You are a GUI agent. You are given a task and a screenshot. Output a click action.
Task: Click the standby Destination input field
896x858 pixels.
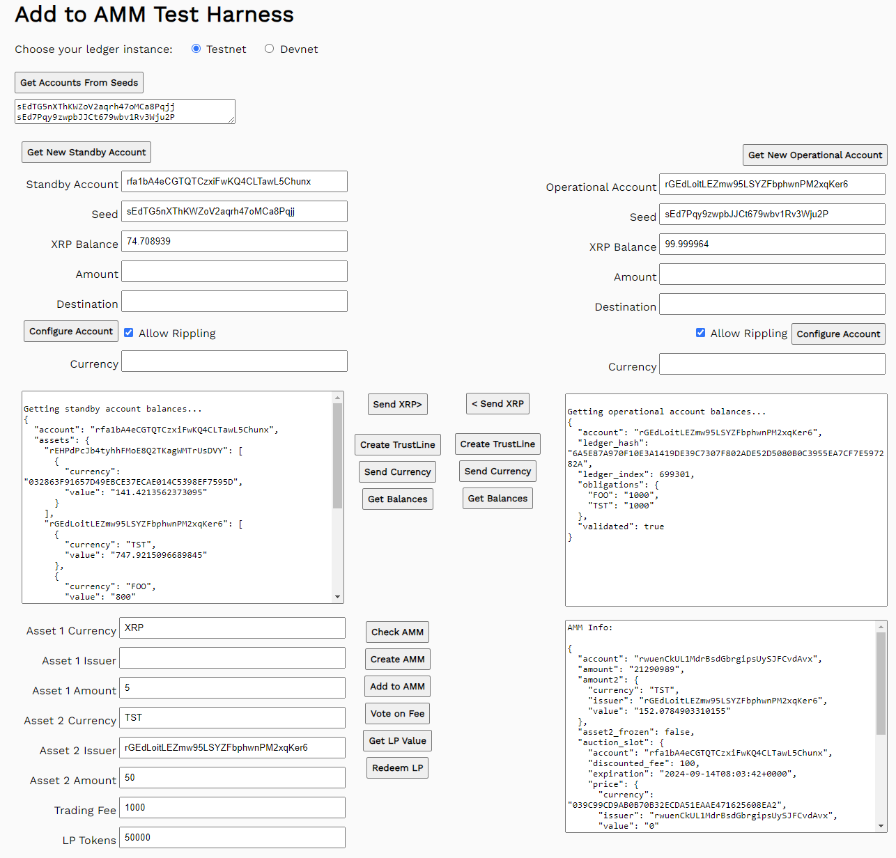(234, 302)
